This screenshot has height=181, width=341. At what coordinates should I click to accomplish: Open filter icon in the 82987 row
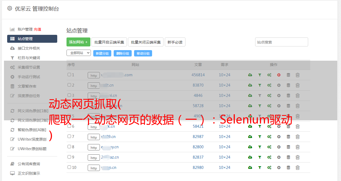point(260,137)
